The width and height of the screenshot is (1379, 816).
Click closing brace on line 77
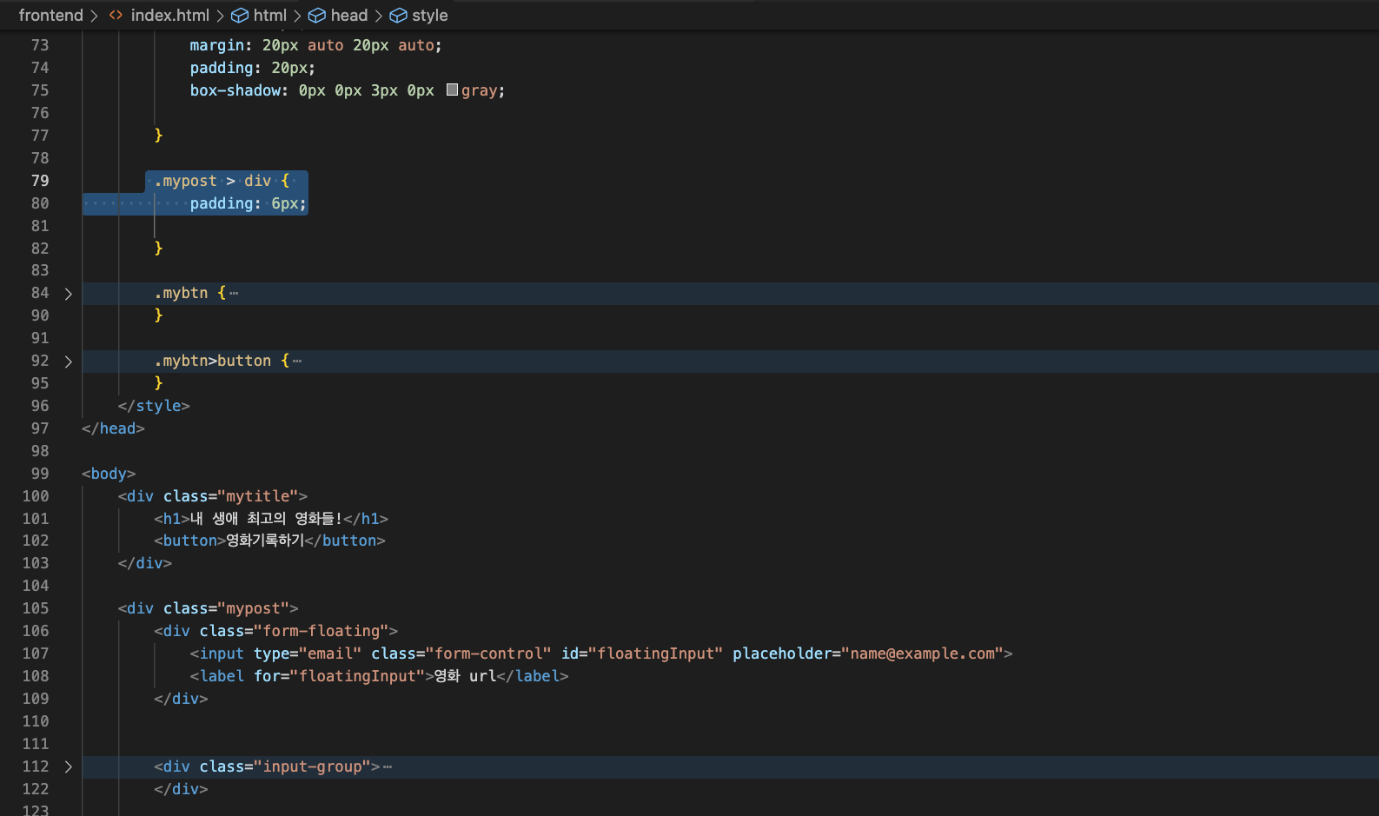pos(158,136)
